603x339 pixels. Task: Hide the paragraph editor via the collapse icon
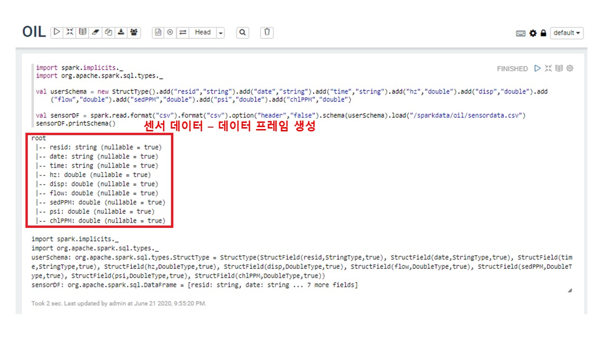pyautogui.click(x=548, y=68)
